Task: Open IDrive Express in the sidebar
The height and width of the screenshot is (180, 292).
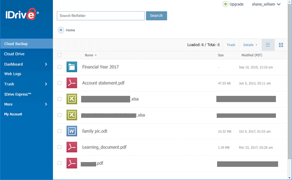Action: [x=18, y=94]
